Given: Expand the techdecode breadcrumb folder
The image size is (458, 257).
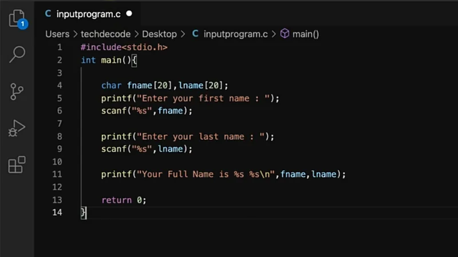Looking at the screenshot, I should (x=105, y=34).
